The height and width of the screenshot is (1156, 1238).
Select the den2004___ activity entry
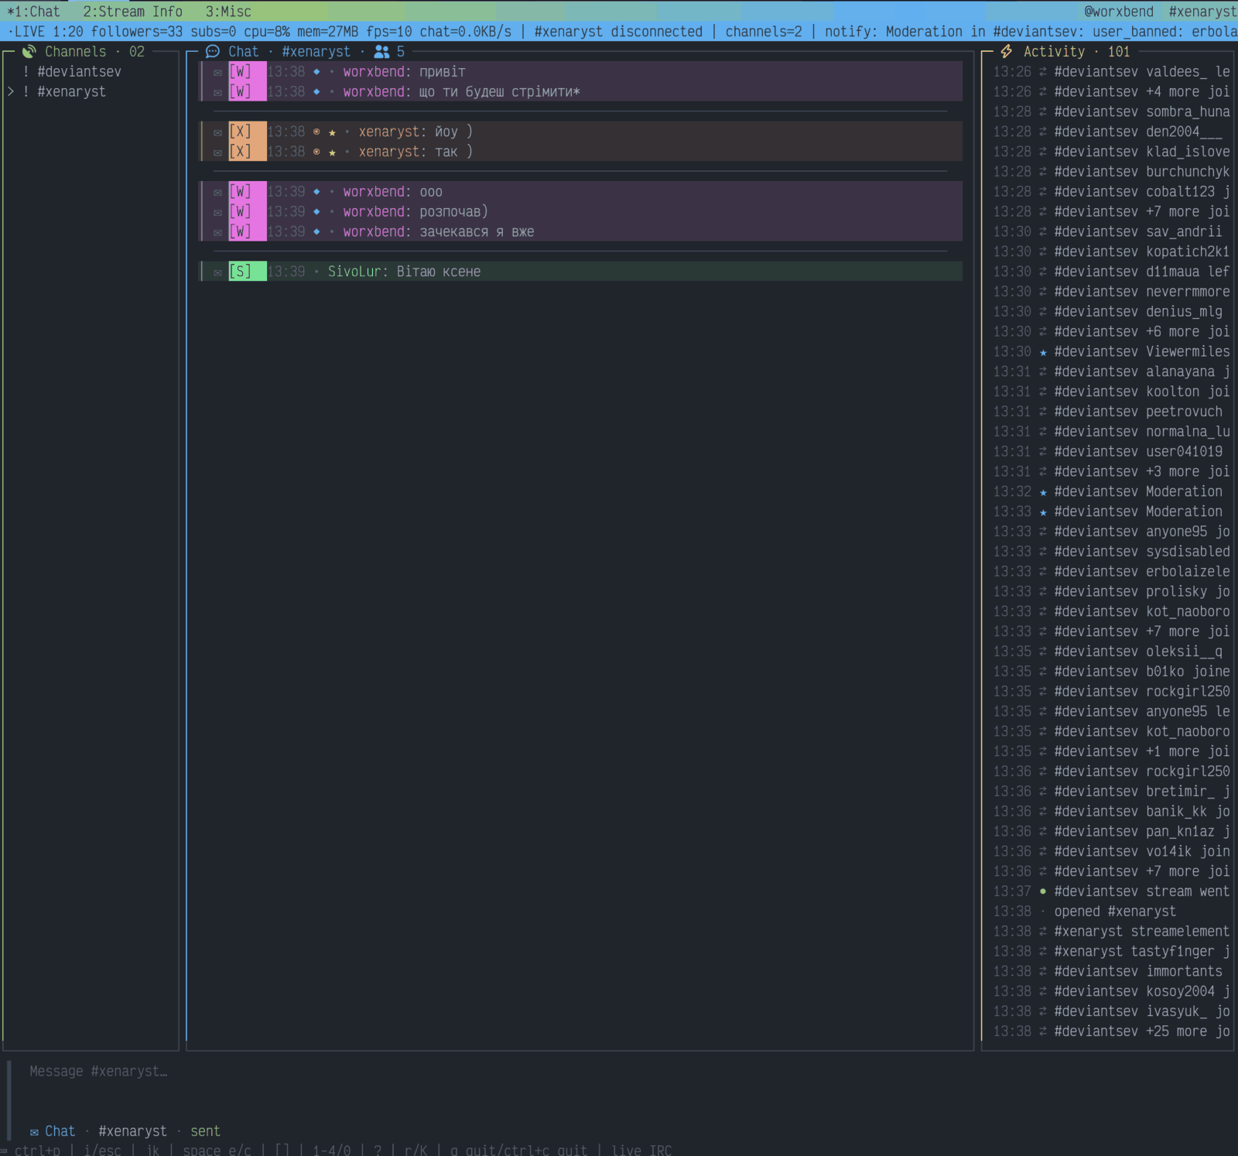(x=1111, y=132)
